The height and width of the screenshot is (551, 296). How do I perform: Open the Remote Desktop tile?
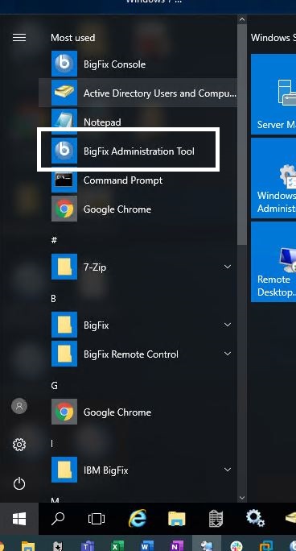(273, 262)
